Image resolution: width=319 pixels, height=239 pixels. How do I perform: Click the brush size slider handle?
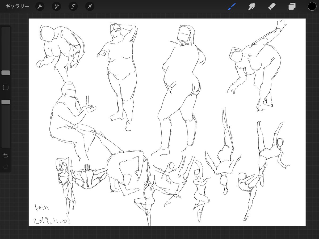(x=6, y=73)
